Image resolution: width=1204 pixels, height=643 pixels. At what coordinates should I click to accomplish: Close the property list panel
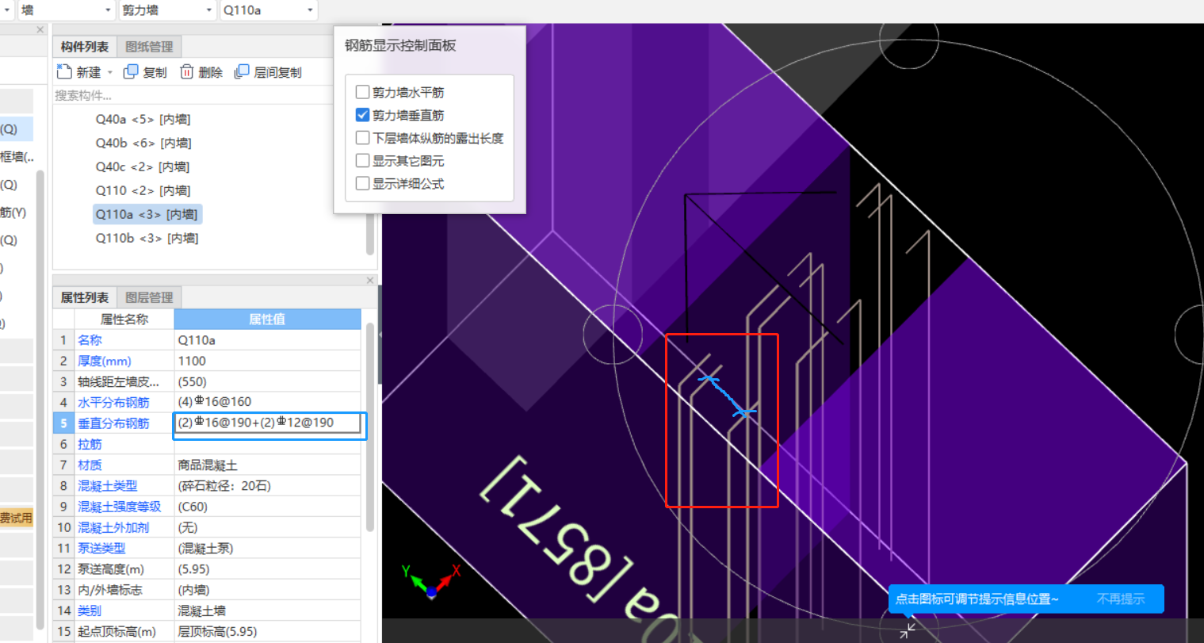click(x=370, y=280)
